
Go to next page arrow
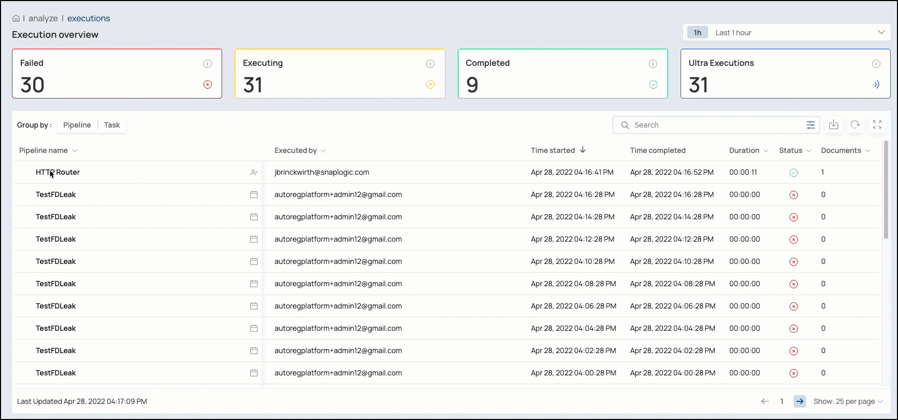[x=800, y=401]
